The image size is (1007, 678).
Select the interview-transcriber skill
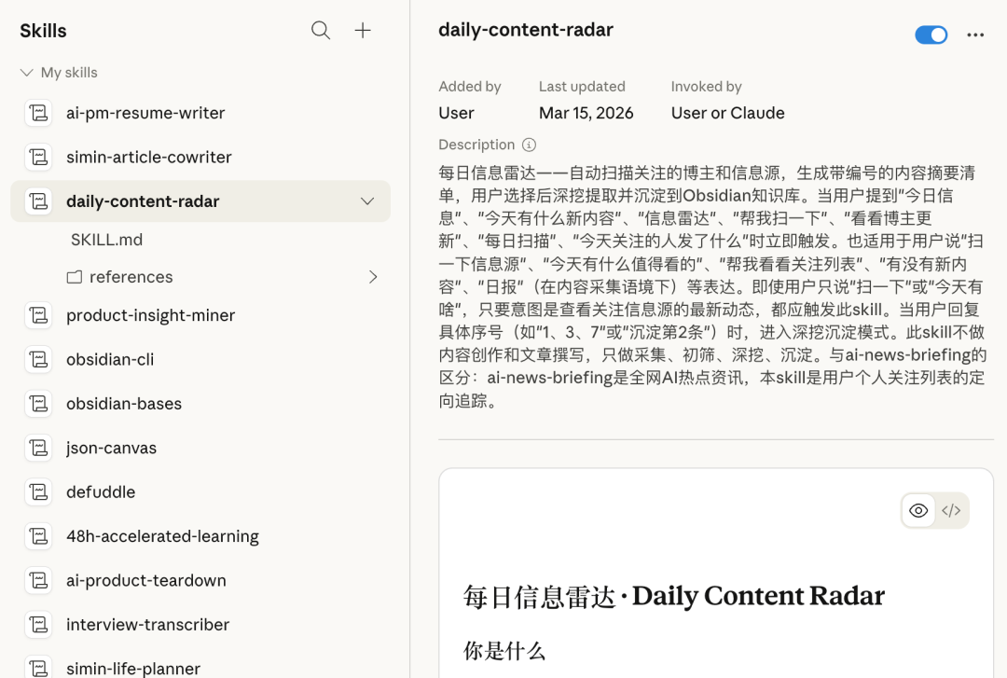point(147,625)
